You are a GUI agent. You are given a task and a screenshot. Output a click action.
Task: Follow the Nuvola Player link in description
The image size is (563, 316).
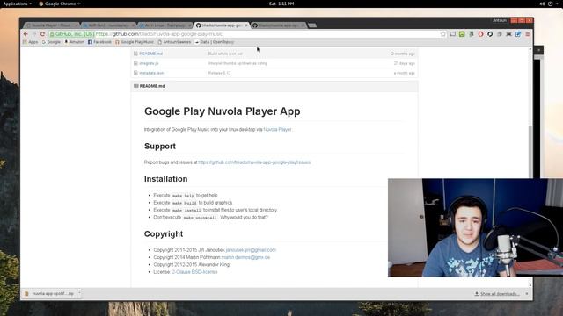pos(278,129)
